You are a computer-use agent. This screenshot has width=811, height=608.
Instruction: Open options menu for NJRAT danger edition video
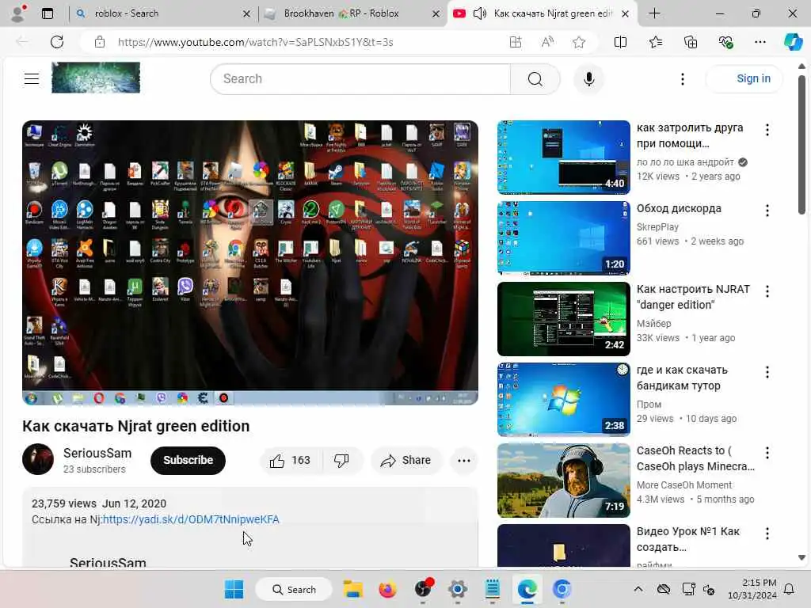click(767, 291)
